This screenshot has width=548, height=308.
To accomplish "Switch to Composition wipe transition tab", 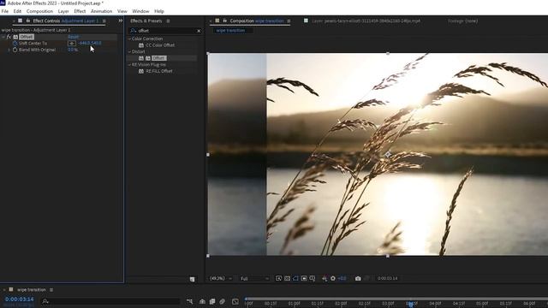I will tap(257, 21).
